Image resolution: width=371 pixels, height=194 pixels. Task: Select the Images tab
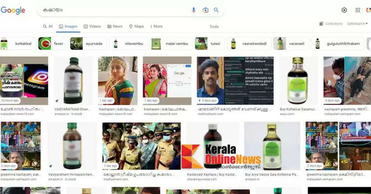point(68,27)
